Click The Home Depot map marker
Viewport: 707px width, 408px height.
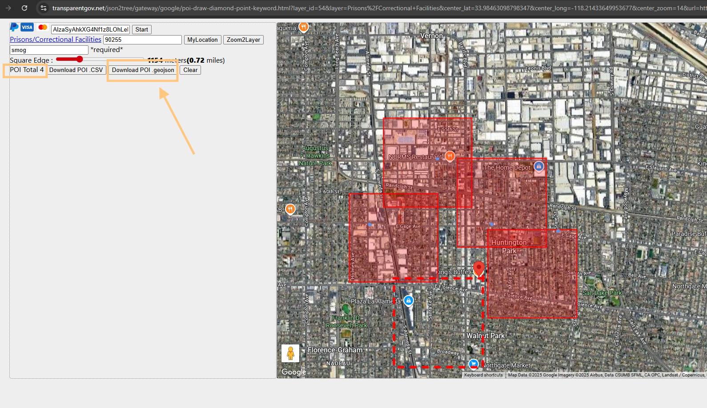click(x=539, y=166)
